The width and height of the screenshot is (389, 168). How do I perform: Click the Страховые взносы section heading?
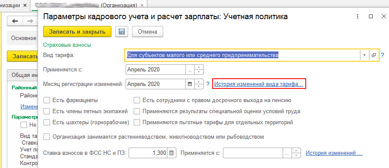67,45
